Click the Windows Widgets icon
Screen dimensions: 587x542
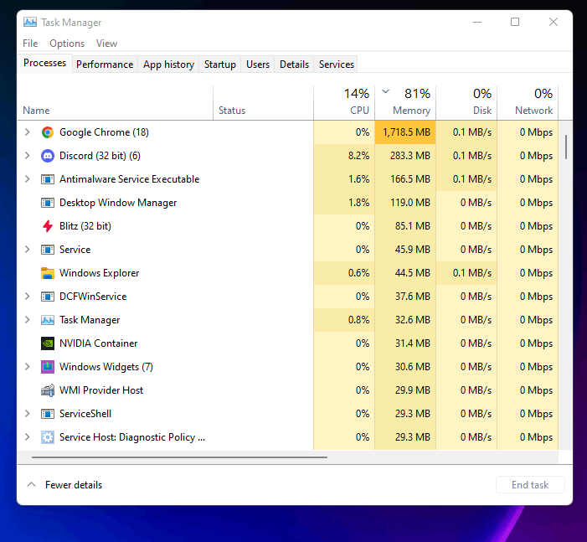(x=48, y=367)
